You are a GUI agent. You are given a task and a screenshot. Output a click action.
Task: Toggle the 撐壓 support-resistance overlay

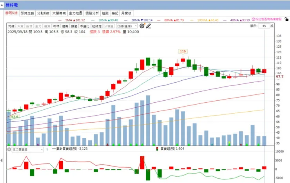coord(74,26)
